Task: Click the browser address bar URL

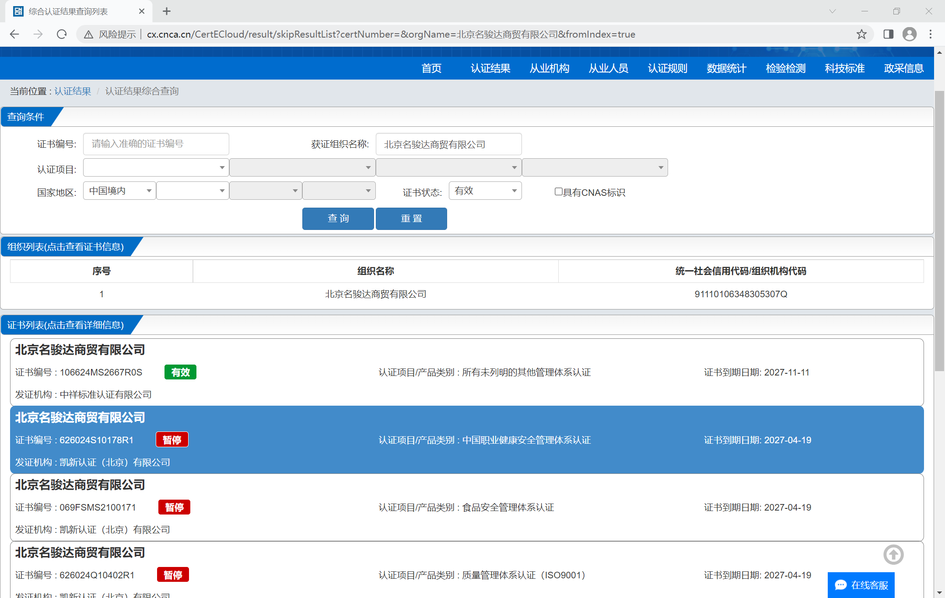Action: tap(391, 34)
